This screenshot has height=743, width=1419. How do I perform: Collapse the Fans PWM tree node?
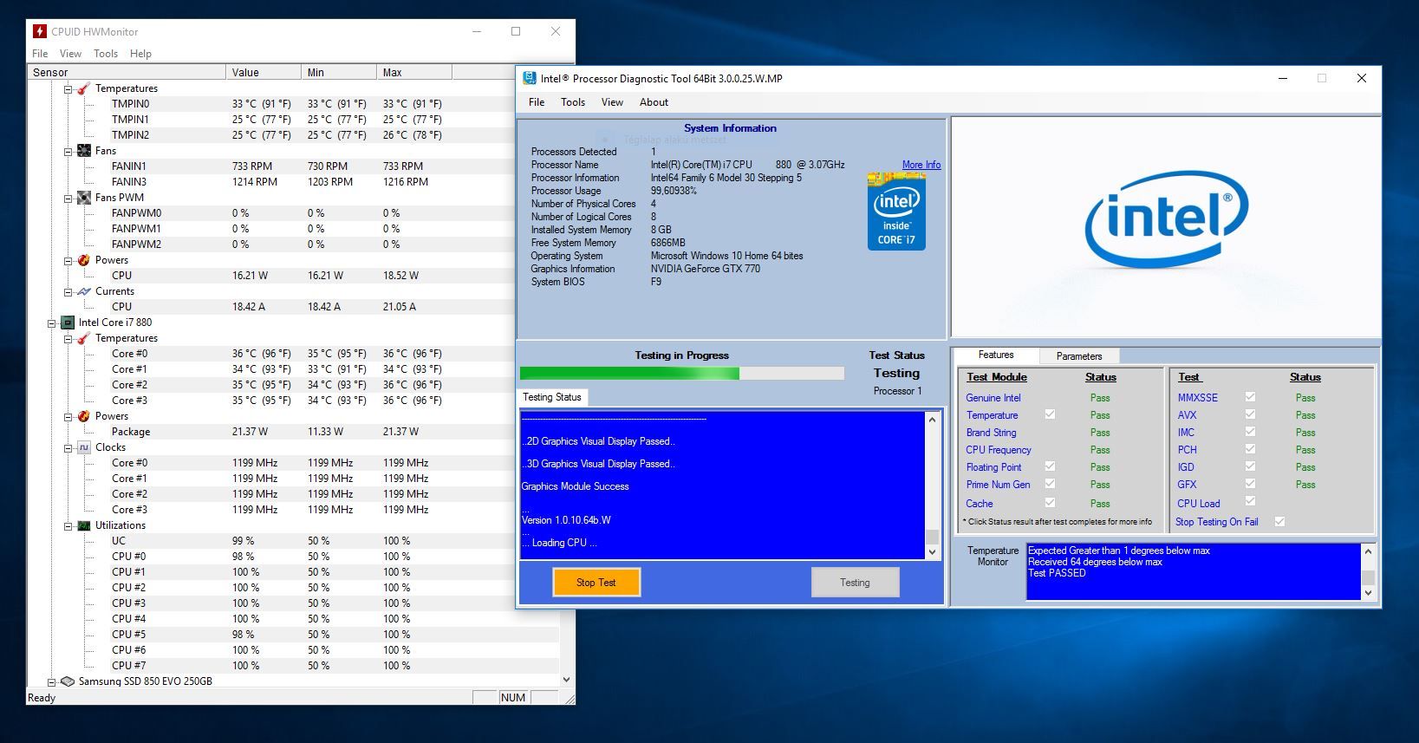click(x=68, y=198)
